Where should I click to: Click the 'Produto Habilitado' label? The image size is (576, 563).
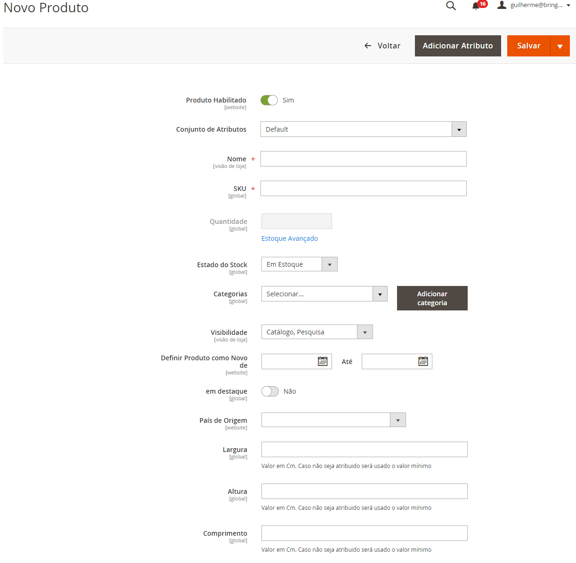216,100
